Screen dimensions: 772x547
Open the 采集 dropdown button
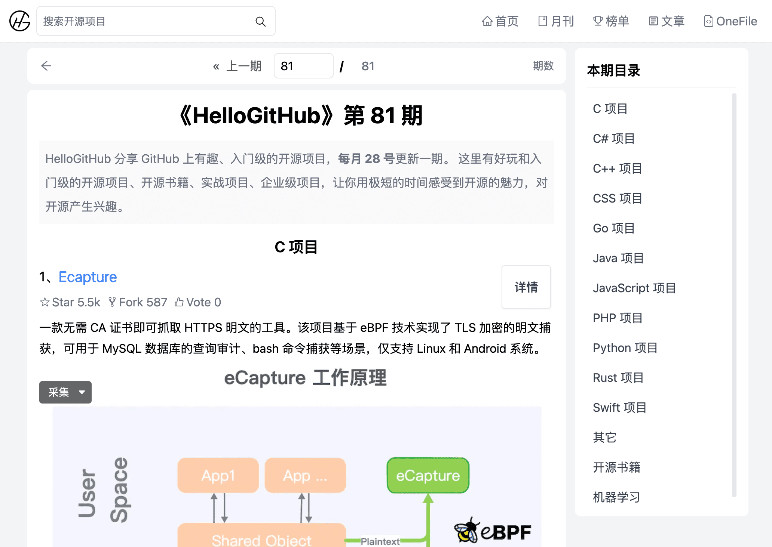click(65, 392)
